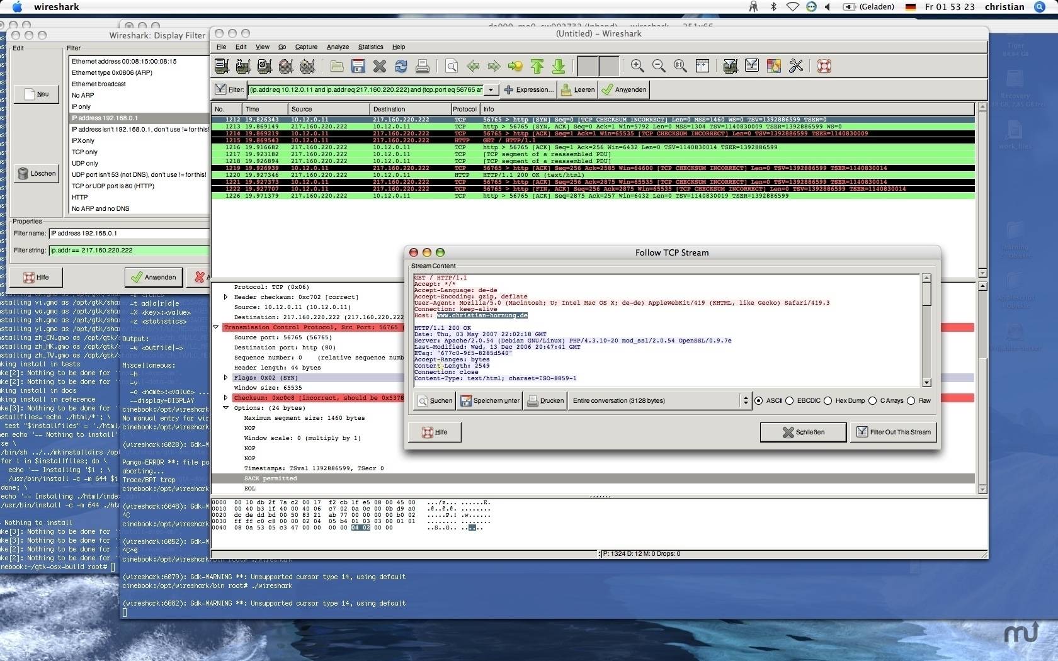1058x661 pixels.
Task: Zoom out packet list text
Action: (x=659, y=66)
